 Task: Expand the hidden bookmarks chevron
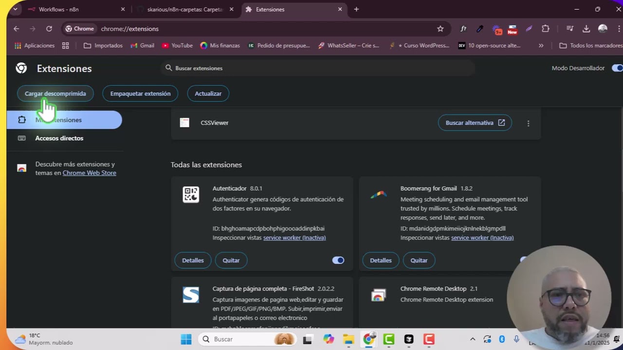coord(541,45)
